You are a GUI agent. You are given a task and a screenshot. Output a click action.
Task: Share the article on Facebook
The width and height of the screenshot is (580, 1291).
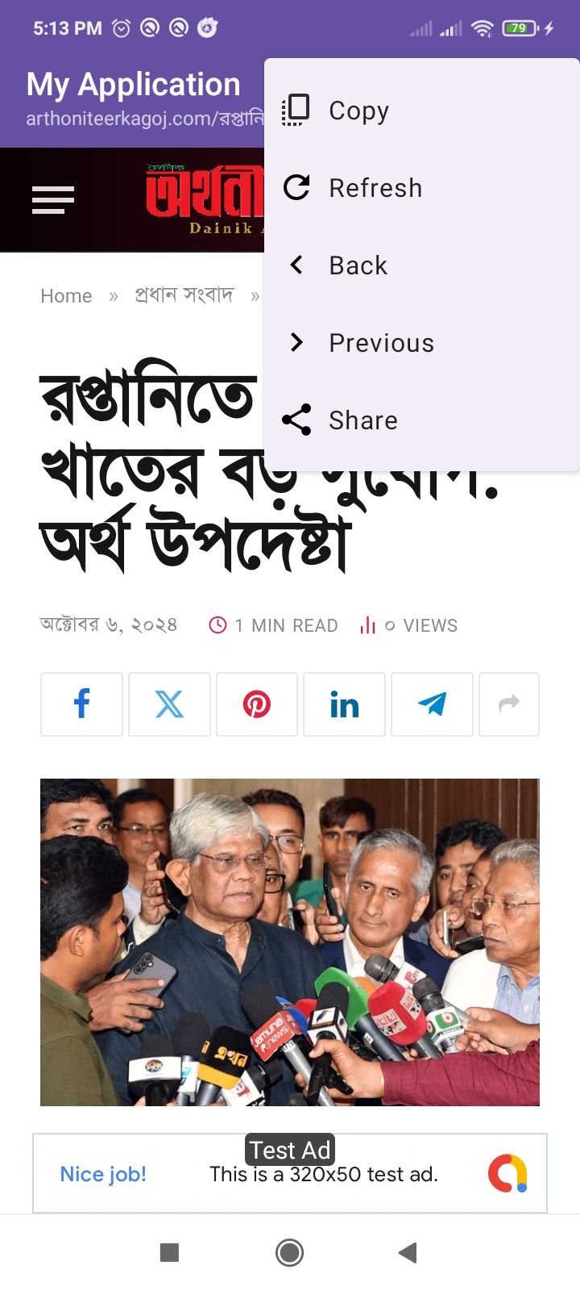(x=81, y=704)
